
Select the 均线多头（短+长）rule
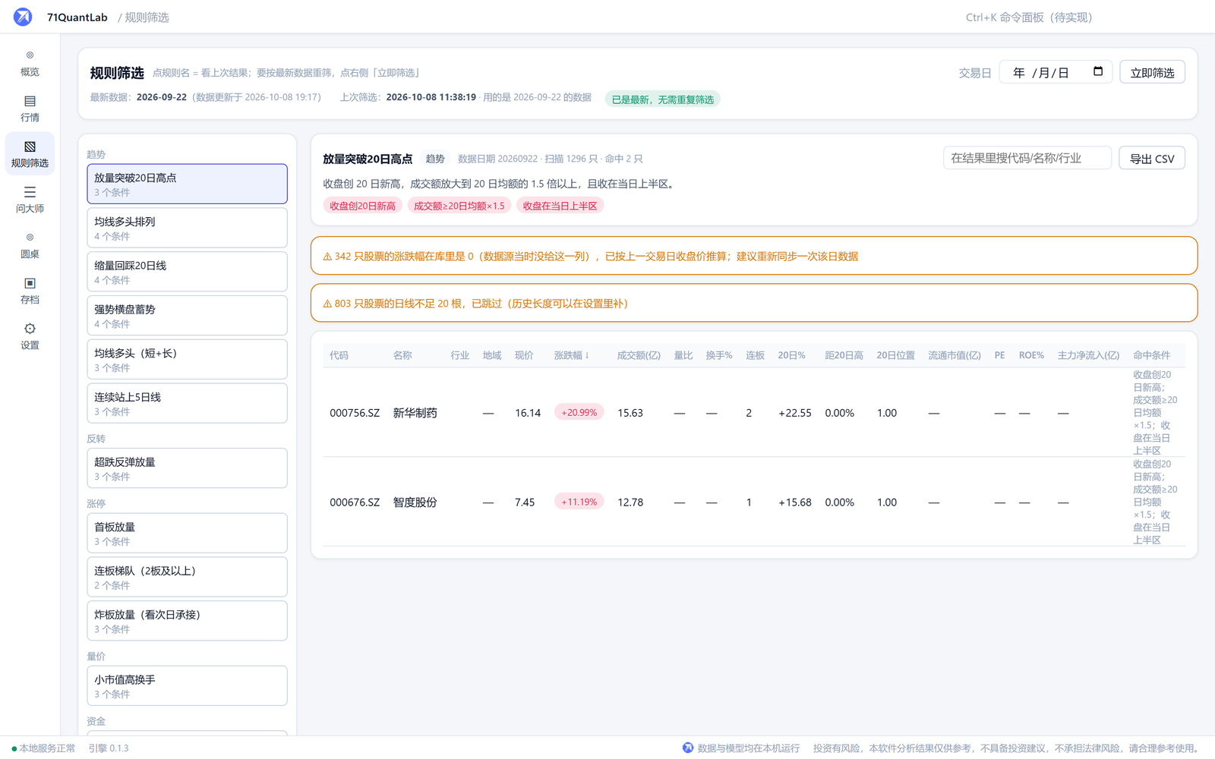[187, 359]
